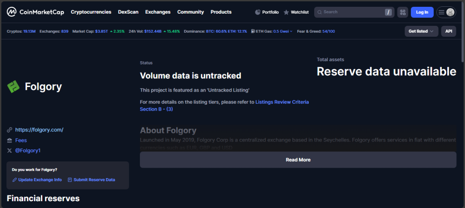Open the Cryptocurrencies menu

(91, 12)
